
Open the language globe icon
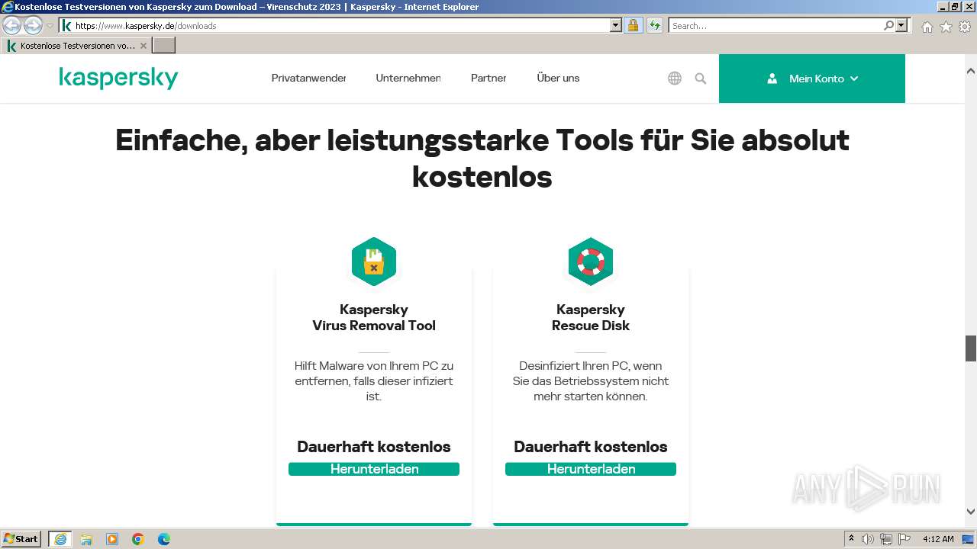coord(675,79)
